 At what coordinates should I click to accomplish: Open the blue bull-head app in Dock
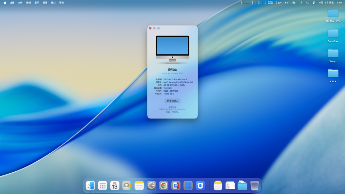(x=200, y=186)
